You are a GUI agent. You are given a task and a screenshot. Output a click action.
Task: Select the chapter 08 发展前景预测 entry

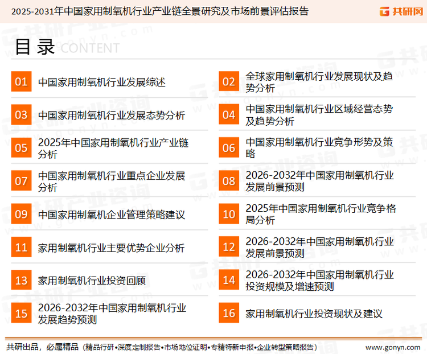pos(319,181)
